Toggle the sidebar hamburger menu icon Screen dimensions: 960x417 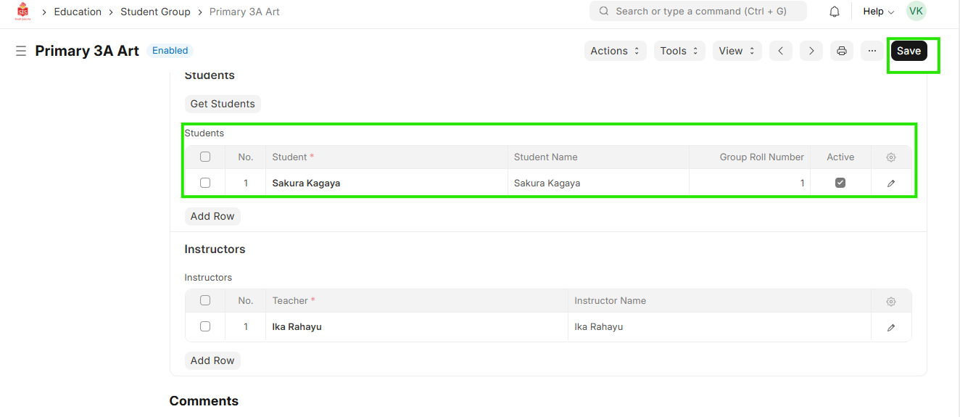point(21,51)
